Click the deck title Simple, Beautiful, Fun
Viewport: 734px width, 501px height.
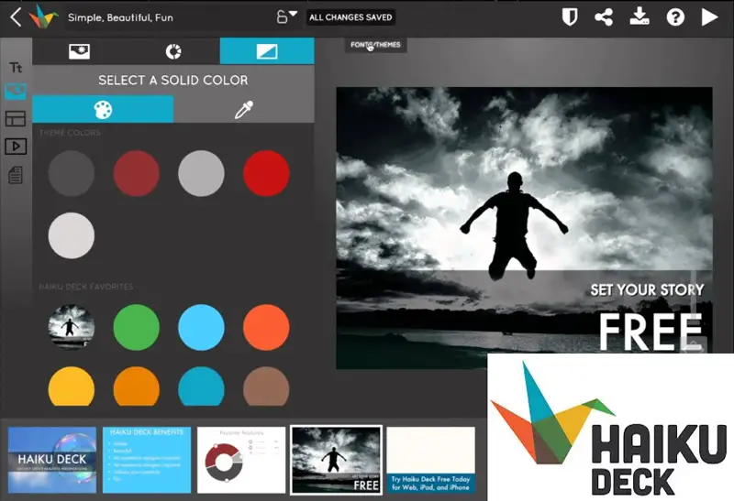pyautogui.click(x=120, y=17)
